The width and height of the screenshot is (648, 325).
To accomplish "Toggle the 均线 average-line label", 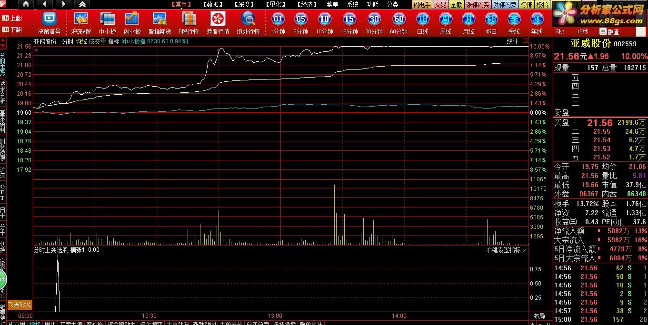I will coord(81,41).
